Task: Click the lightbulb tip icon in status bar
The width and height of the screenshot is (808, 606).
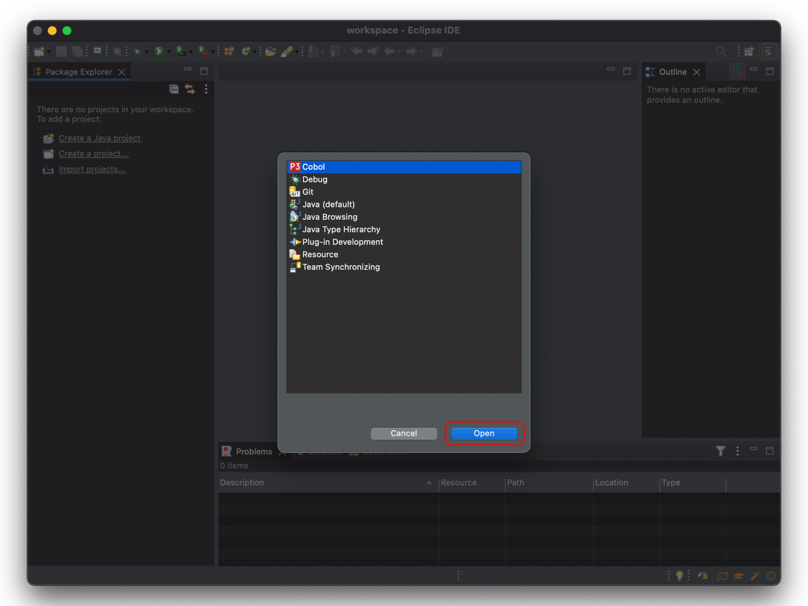Action: click(680, 576)
